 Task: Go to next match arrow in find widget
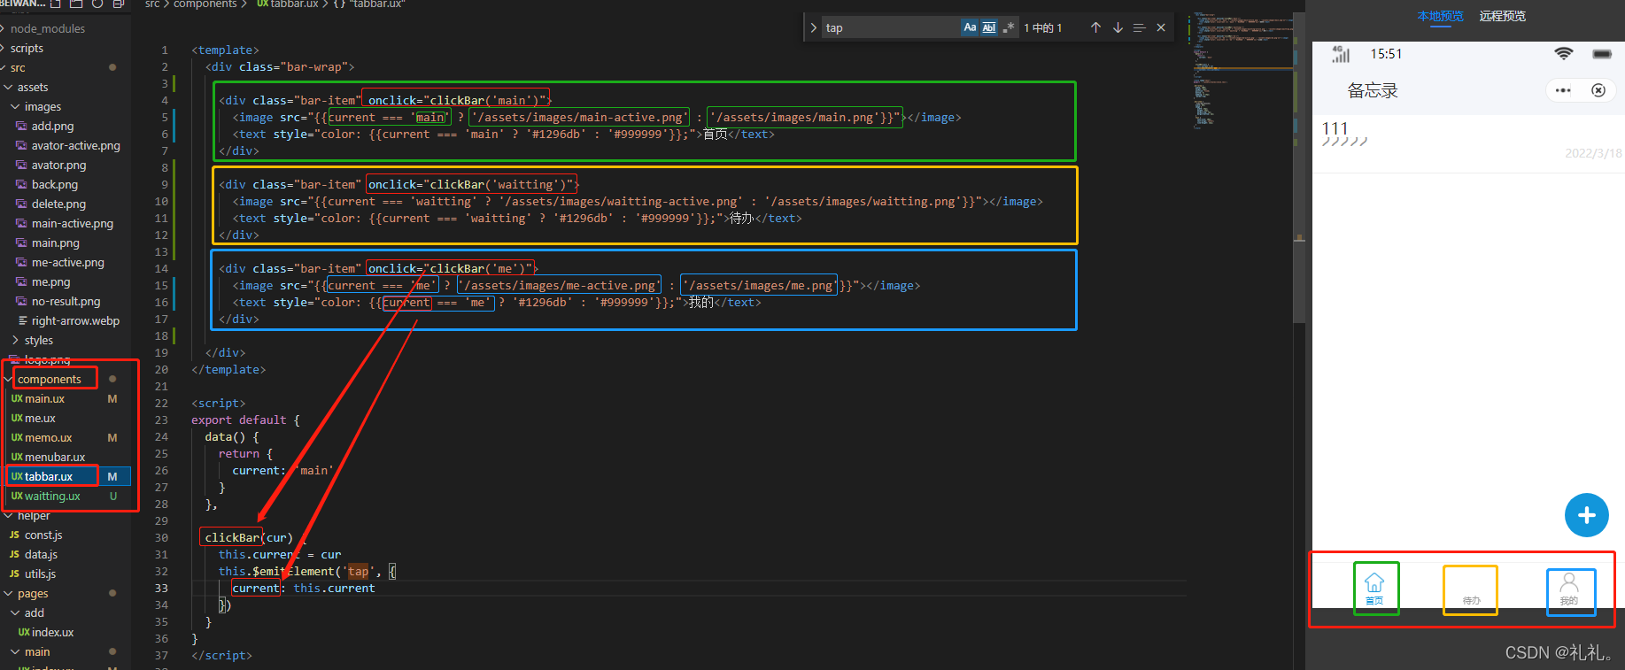pyautogui.click(x=1118, y=27)
